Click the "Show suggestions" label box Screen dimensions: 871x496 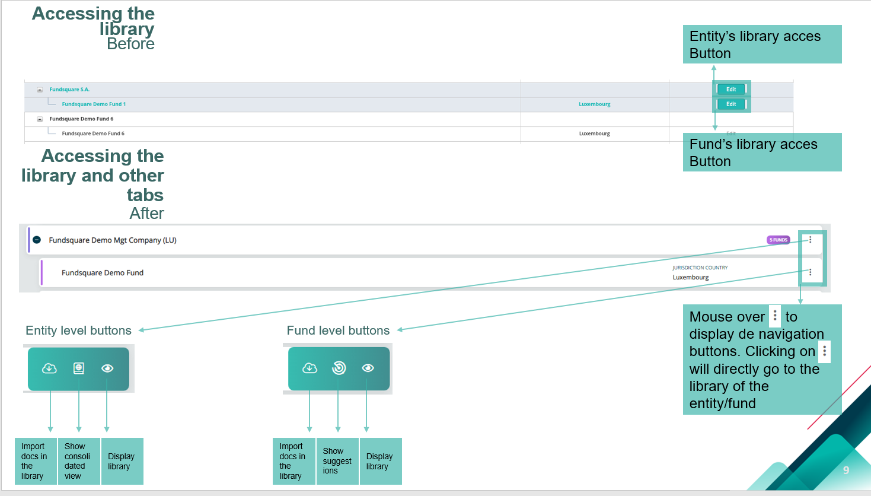(337, 461)
